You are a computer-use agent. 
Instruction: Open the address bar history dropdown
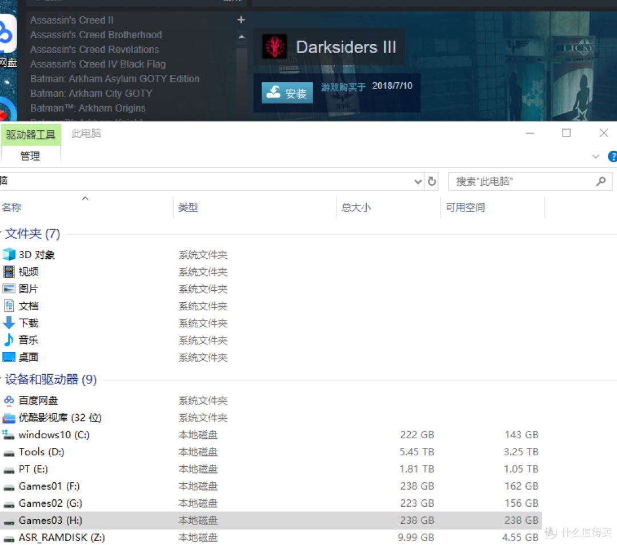click(x=418, y=182)
